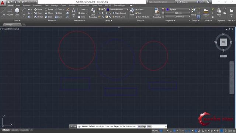
Task: Click Create block button
Action: click(139, 9)
